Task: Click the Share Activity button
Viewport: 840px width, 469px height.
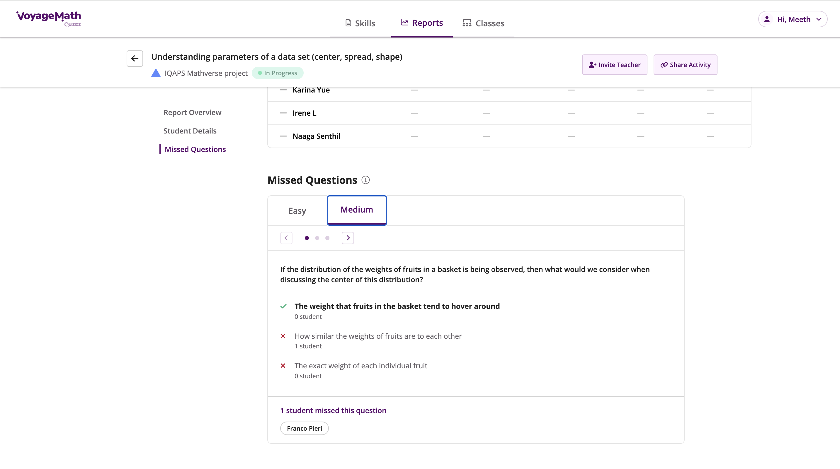Action: pyautogui.click(x=685, y=65)
